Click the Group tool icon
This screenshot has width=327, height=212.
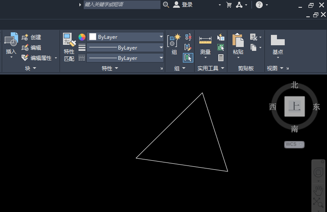(174, 41)
